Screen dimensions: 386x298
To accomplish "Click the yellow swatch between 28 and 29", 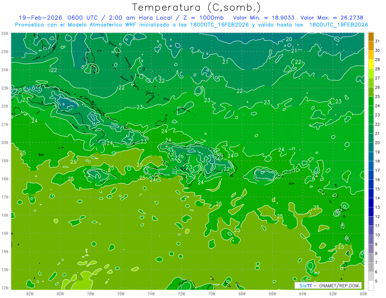I will point(371,64).
